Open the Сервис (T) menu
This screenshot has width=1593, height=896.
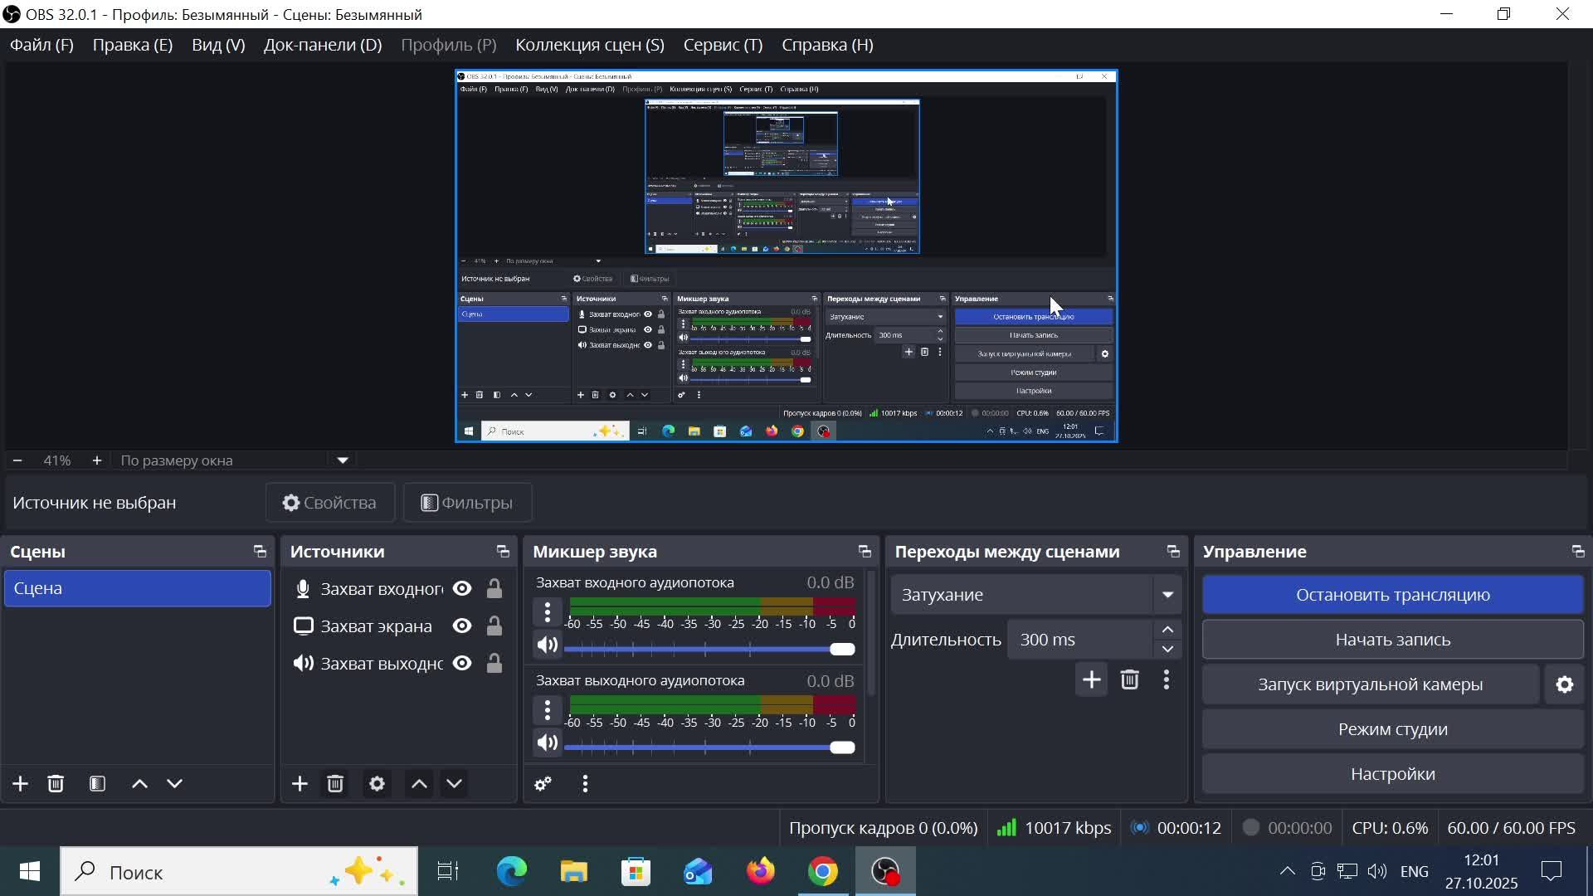pyautogui.click(x=723, y=45)
